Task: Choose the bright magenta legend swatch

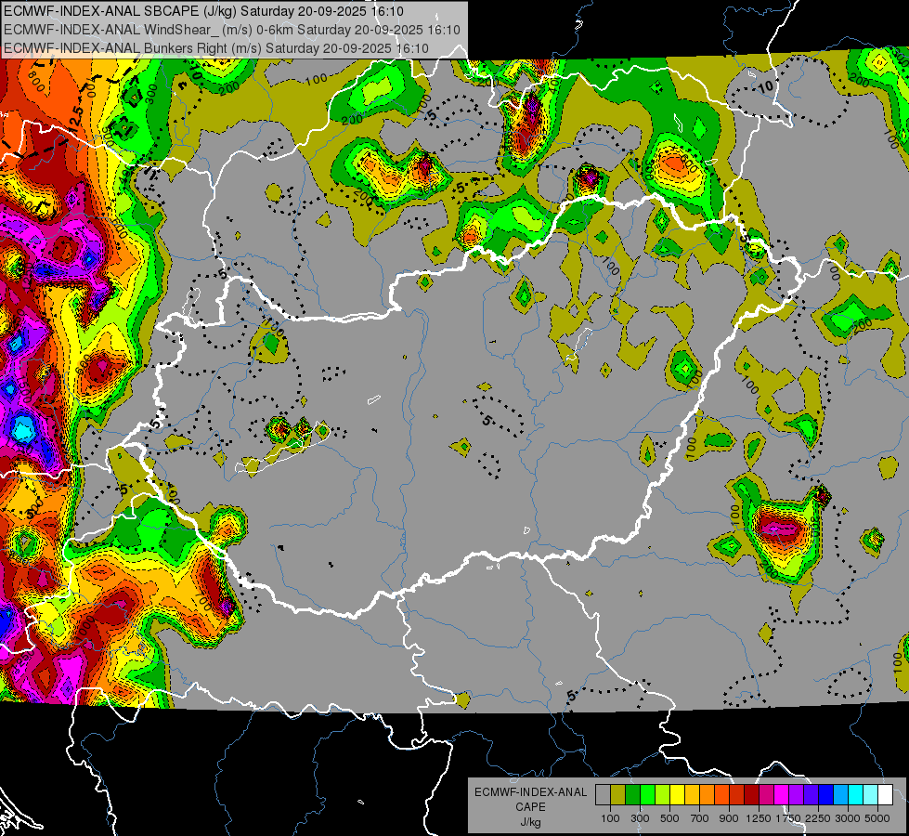Action: pos(781,795)
